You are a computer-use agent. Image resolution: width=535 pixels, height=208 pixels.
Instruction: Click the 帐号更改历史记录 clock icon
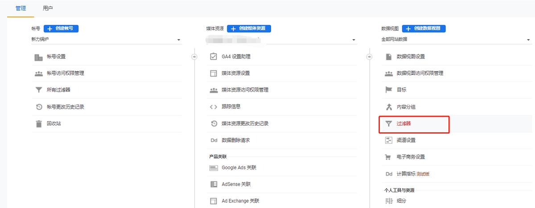39,107
